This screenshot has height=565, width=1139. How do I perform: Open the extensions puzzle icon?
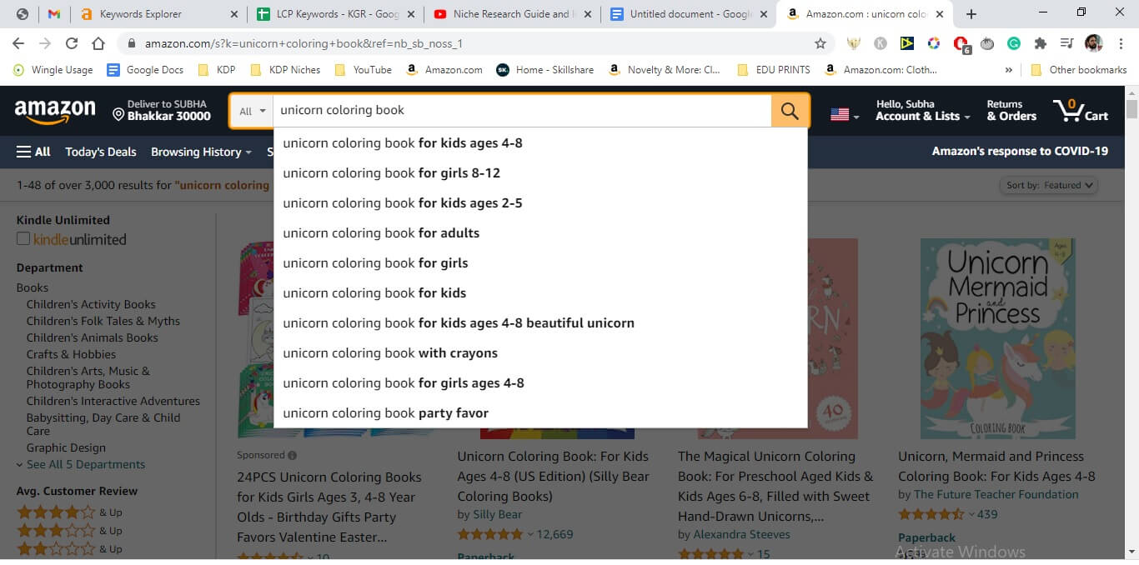pos(1040,43)
